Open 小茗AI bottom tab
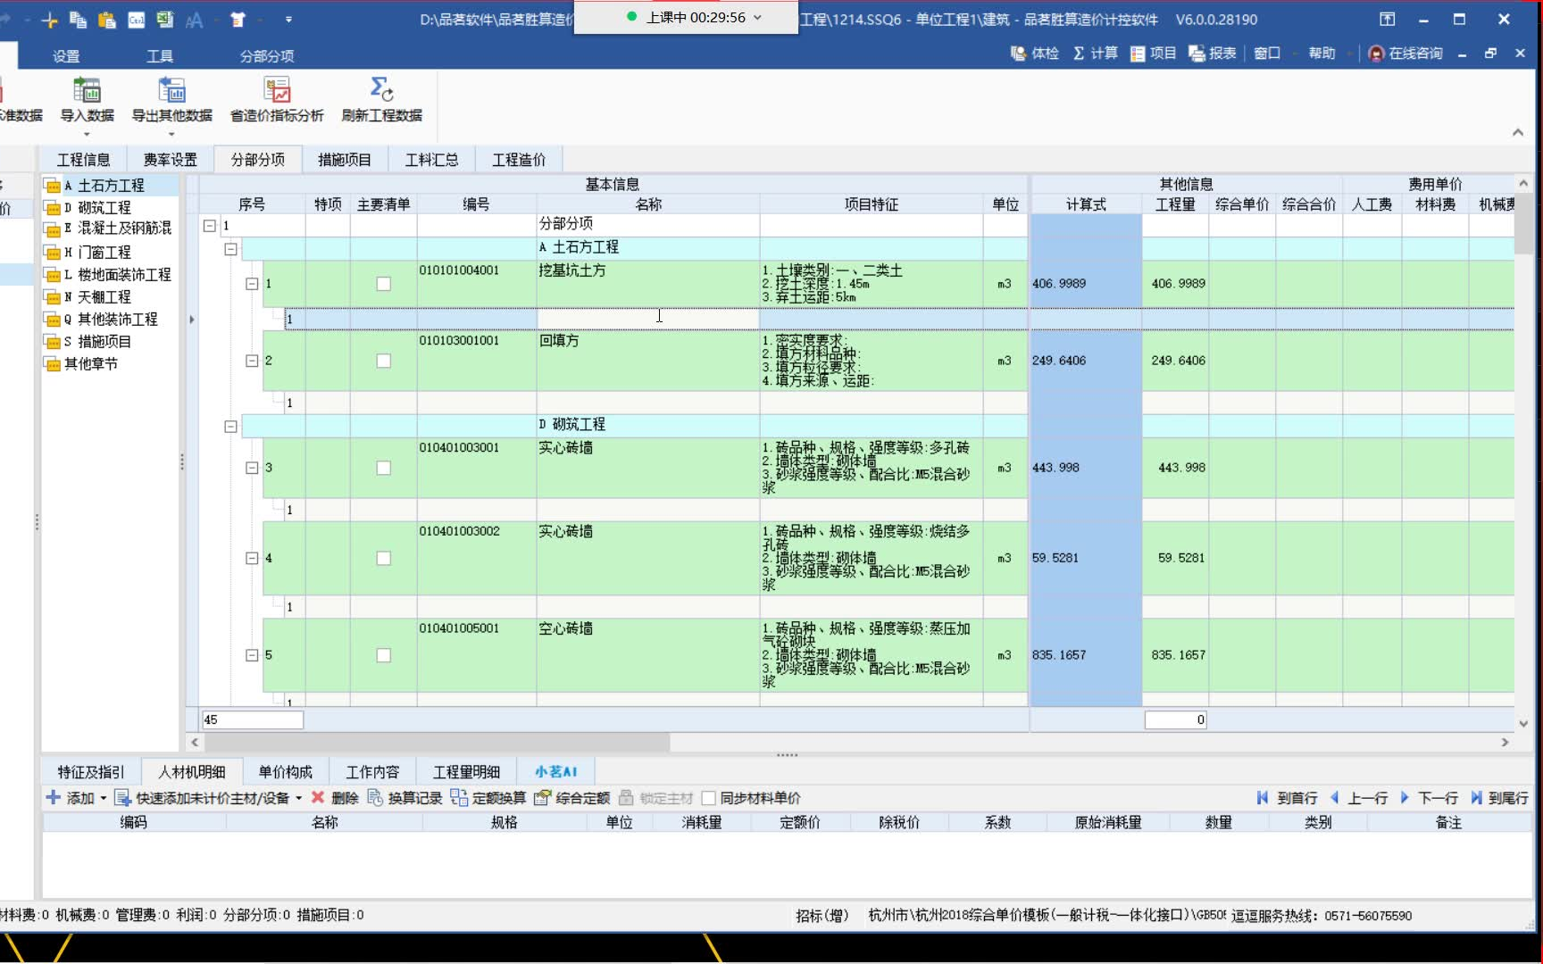Viewport: 1543px width, 964px height. 556,772
